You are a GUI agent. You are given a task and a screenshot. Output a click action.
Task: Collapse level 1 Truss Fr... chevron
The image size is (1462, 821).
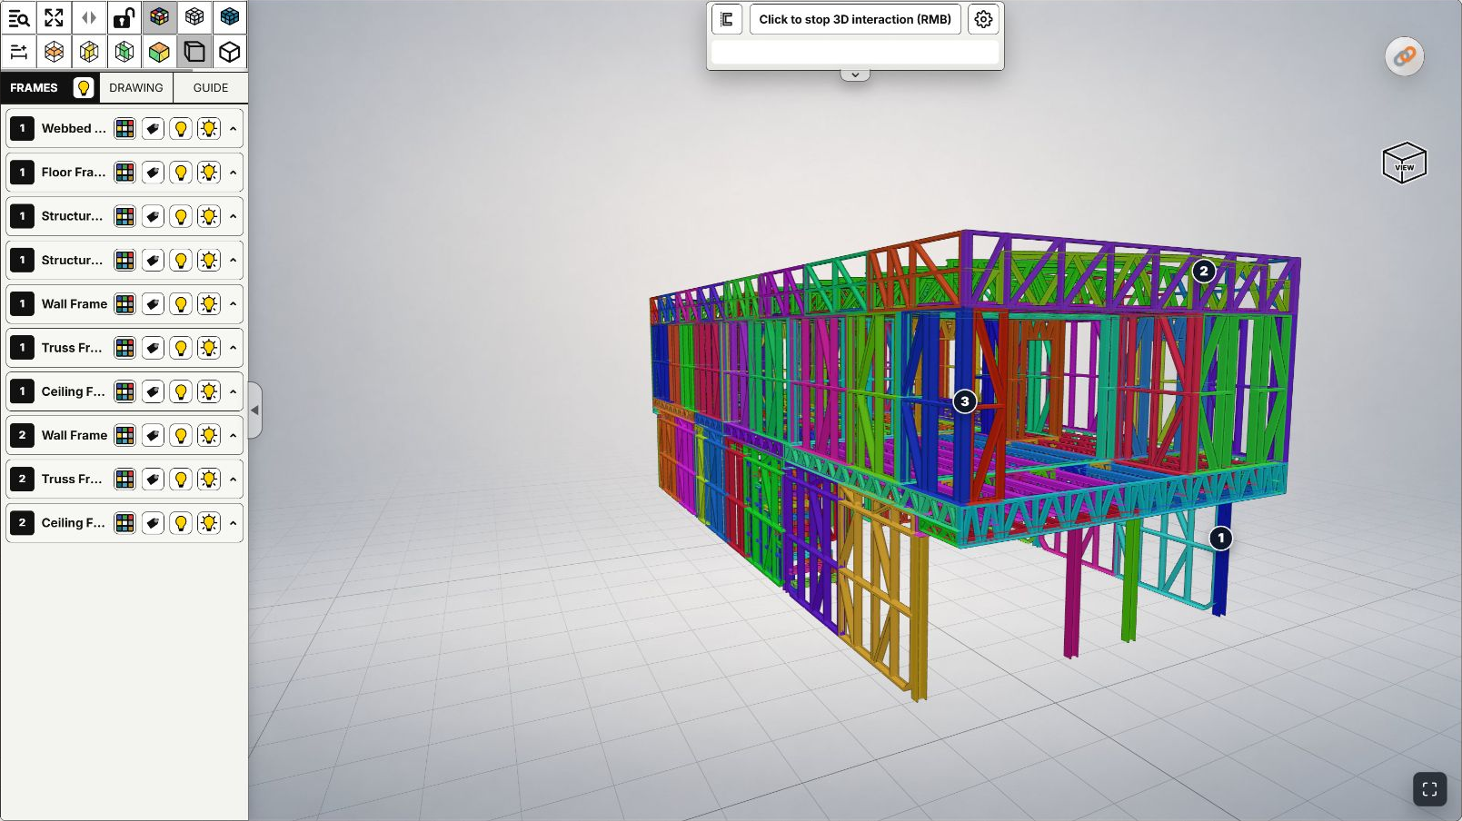pos(234,348)
